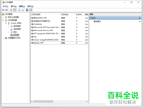Expand the 驱动程序 tree node
The height and width of the screenshot is (108, 143).
pos(9,26)
